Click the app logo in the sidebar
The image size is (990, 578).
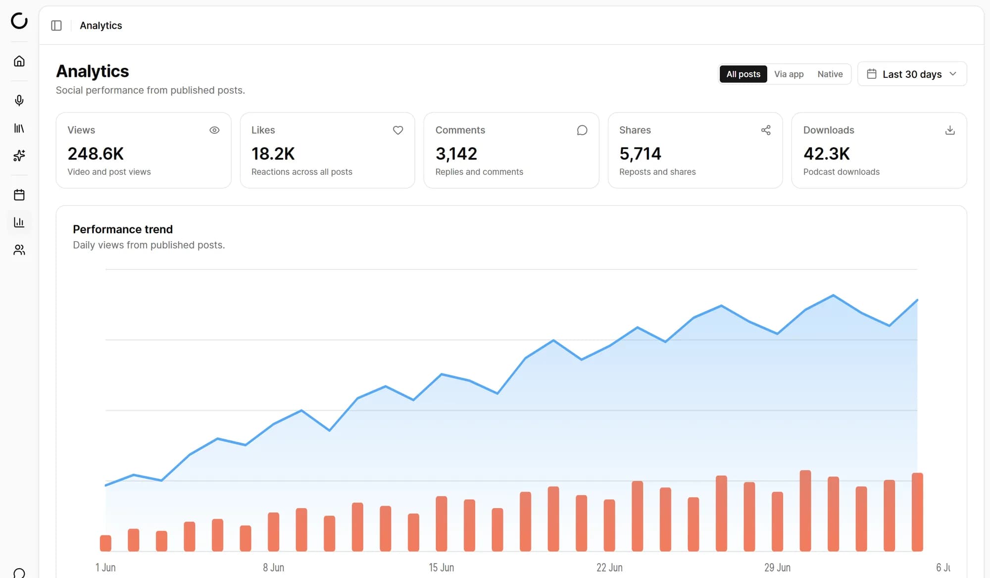coord(19,21)
